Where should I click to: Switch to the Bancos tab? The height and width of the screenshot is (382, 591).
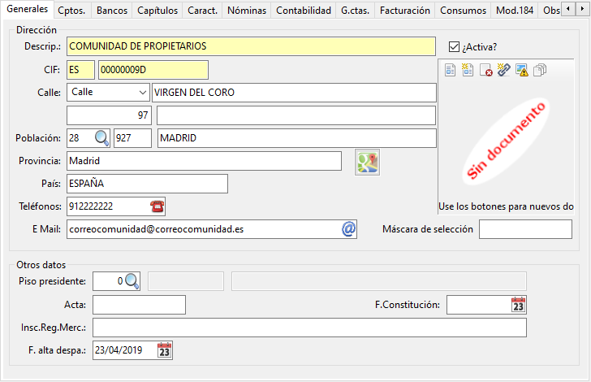[x=111, y=11]
